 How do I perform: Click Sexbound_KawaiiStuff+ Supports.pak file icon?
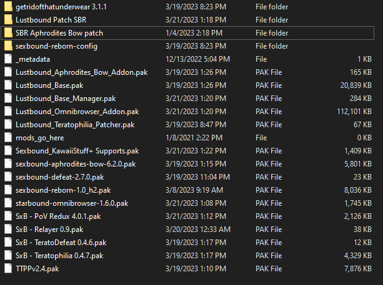click(x=8, y=151)
